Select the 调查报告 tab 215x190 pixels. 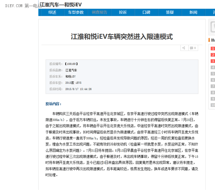click(x=99, y=12)
